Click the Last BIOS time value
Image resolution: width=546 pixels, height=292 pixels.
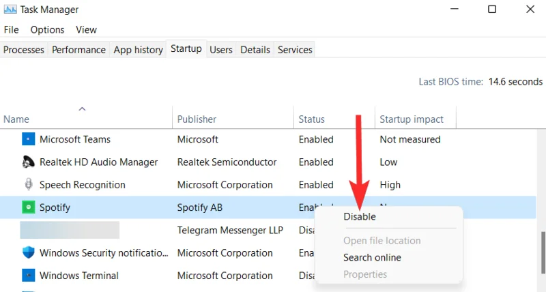click(515, 82)
